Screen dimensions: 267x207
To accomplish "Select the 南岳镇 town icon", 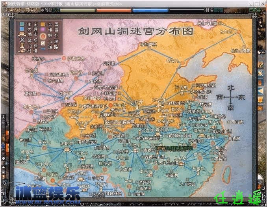I will point(150,175).
